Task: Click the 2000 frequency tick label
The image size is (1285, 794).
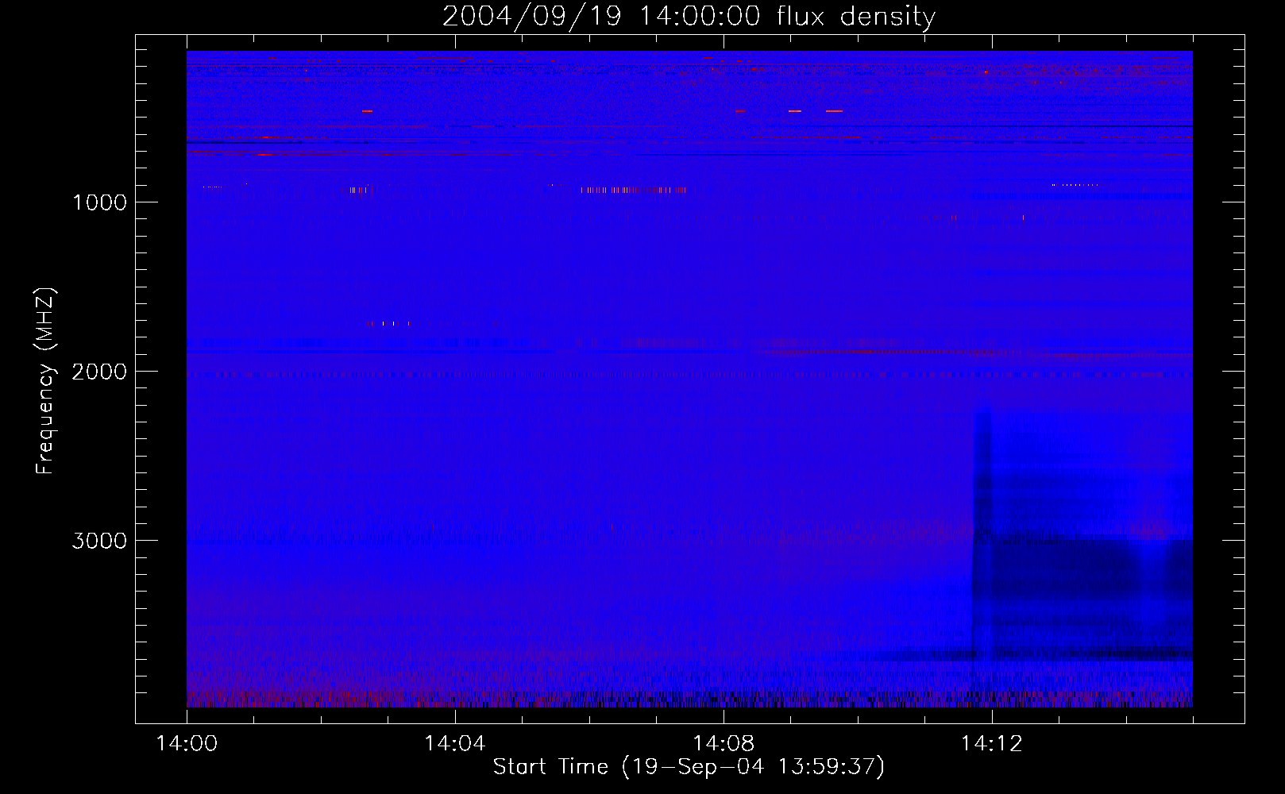Action: click(x=99, y=372)
